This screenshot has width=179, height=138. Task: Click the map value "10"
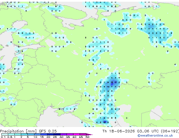pyautogui.click(x=108, y=87)
